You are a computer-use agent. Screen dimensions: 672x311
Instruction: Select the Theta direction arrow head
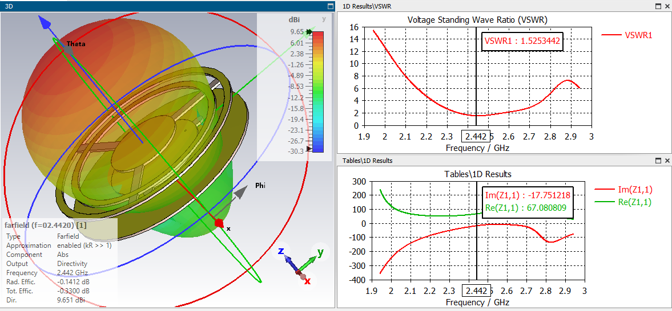pos(69,50)
